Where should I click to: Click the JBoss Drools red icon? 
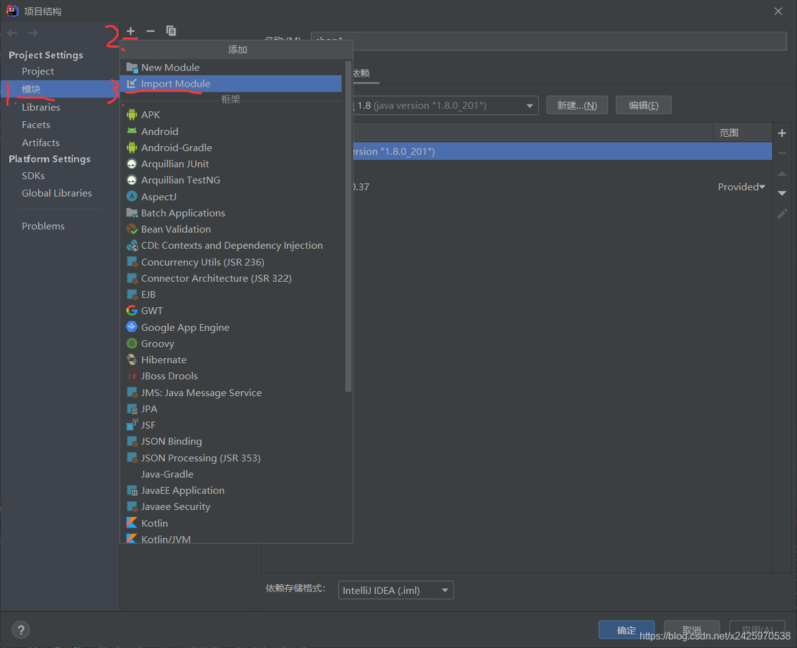coord(132,376)
